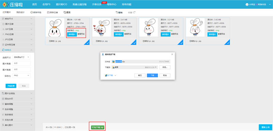This screenshot has height=131, width=273.
Task: Click 打开图片 in the toolbar
Action: [6, 13]
